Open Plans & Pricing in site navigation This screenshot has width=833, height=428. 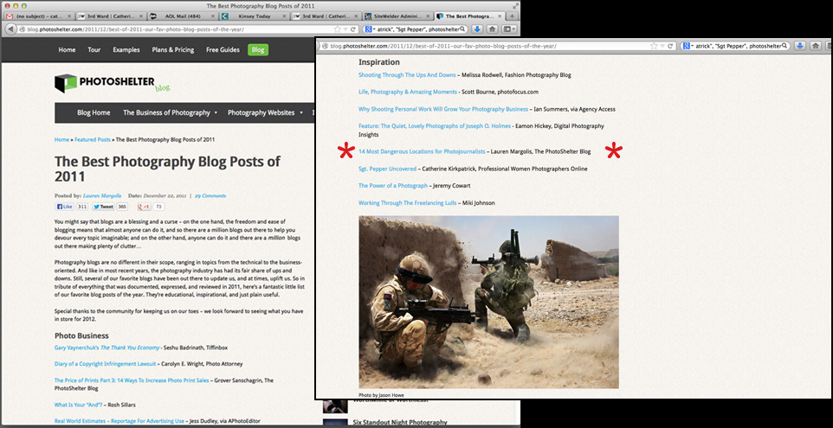click(172, 50)
